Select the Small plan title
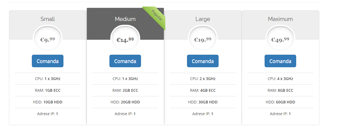The width and height of the screenshot is (337, 132). tap(48, 19)
